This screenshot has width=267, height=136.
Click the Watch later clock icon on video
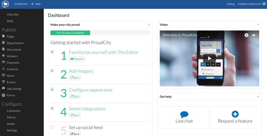point(246,35)
